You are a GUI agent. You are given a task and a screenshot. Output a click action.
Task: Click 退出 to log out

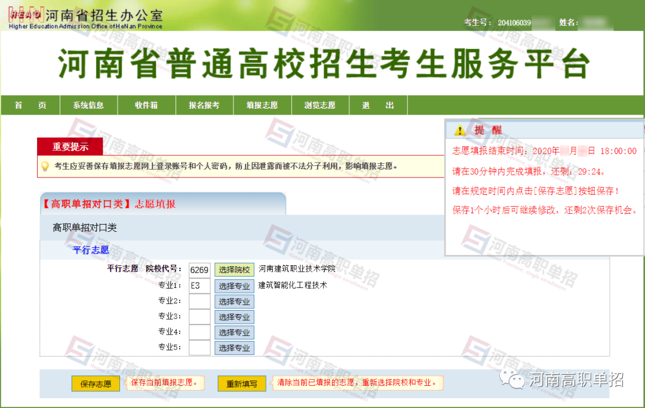(378, 105)
